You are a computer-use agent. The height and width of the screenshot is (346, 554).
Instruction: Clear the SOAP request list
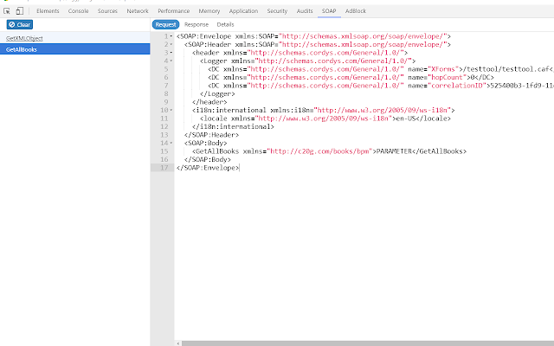pos(20,25)
